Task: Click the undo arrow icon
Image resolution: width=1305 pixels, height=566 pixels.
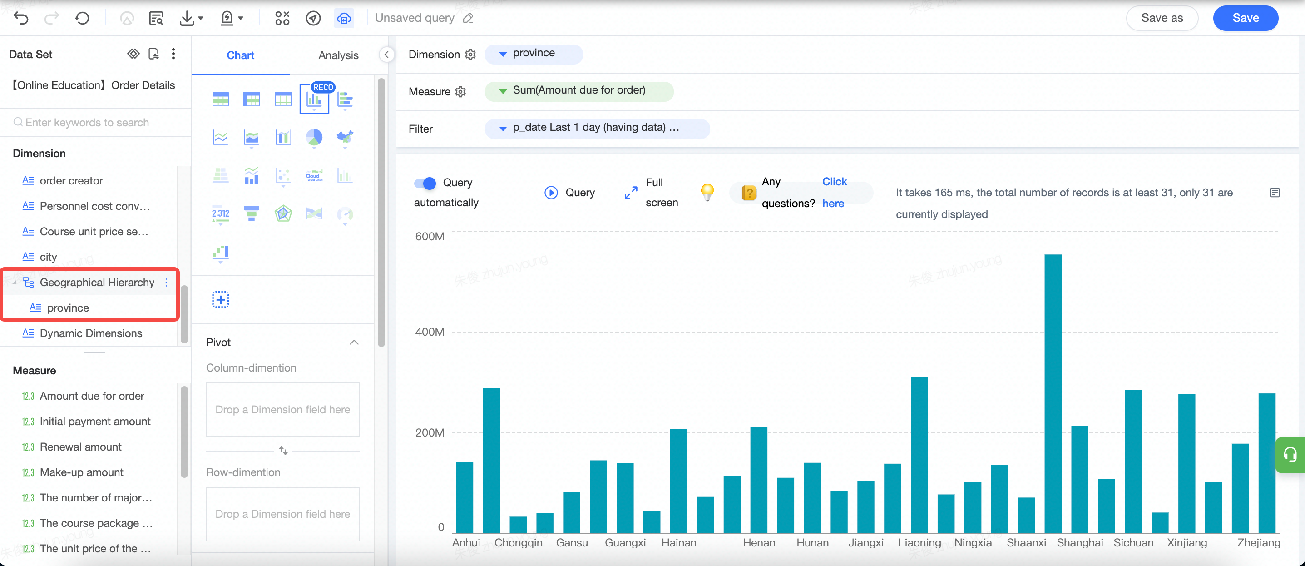Action: 21,18
